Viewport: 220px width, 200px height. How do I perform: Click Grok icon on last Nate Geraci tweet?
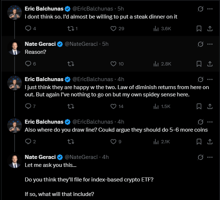[x=200, y=157]
